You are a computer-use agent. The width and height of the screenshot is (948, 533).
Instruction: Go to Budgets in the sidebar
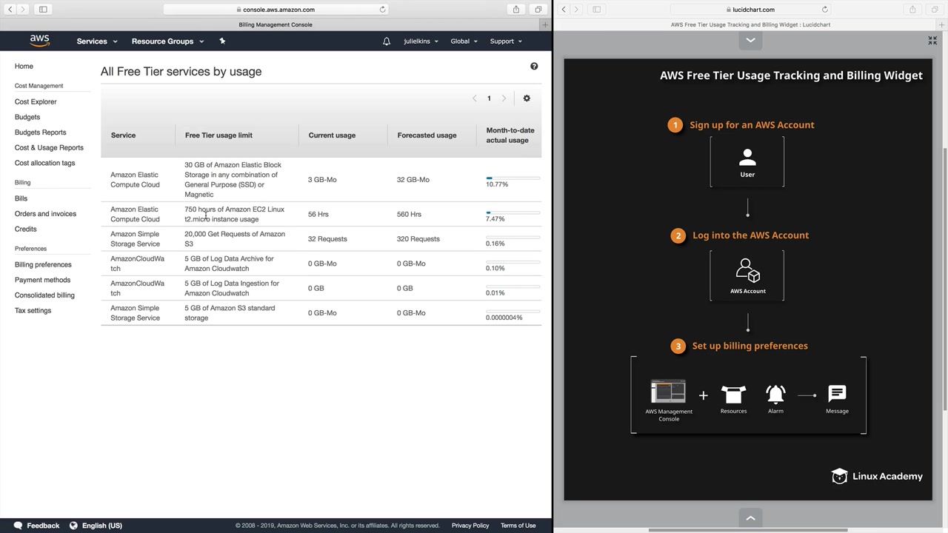(27, 117)
